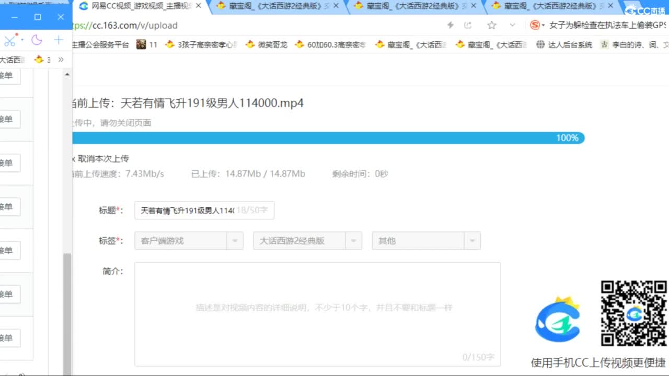Click the uploaded size text 14.87Mb / 14.87Mb

click(x=266, y=174)
